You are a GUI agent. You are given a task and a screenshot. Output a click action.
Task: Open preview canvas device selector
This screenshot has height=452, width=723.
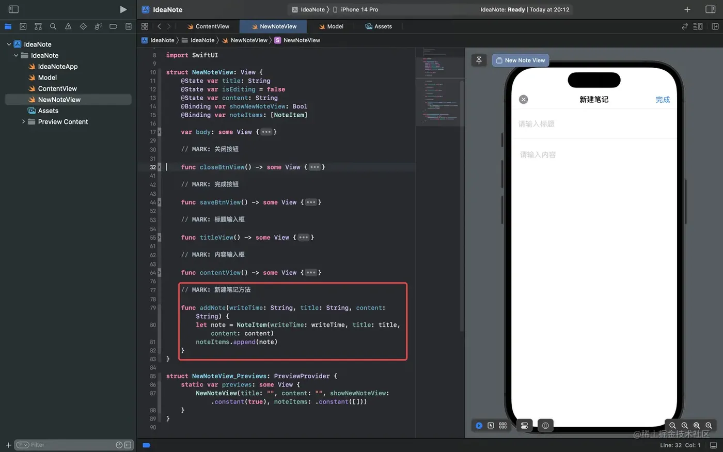[x=545, y=426]
